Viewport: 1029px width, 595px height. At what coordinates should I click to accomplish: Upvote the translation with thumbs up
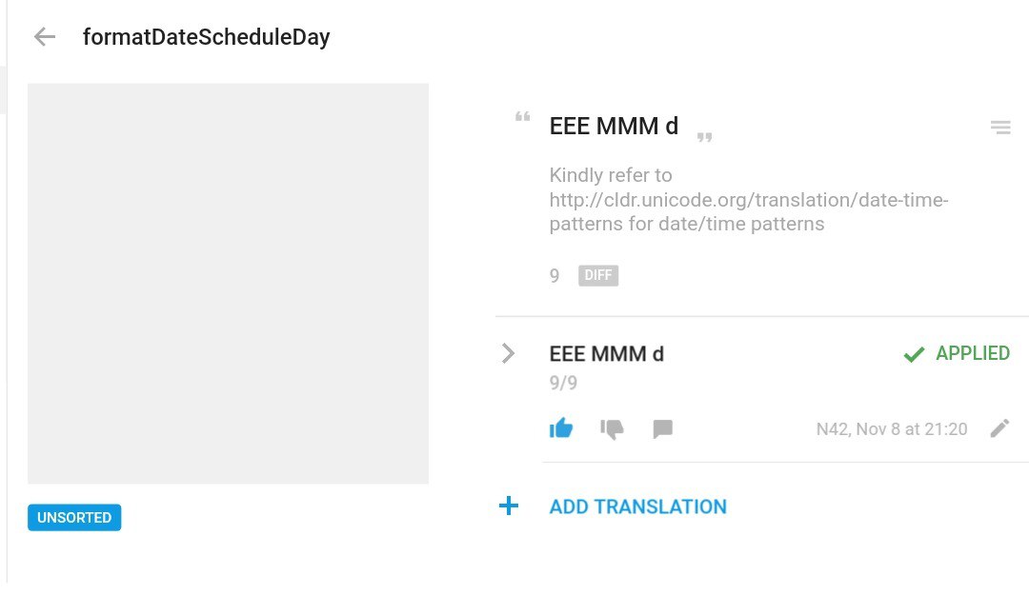click(x=561, y=429)
